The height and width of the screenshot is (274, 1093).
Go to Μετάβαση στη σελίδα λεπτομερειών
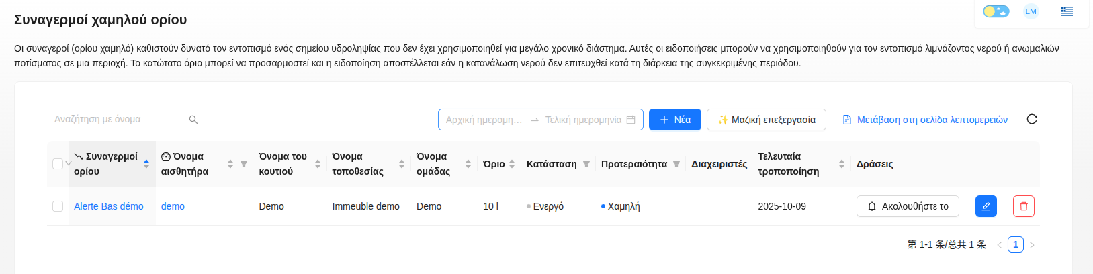926,120
